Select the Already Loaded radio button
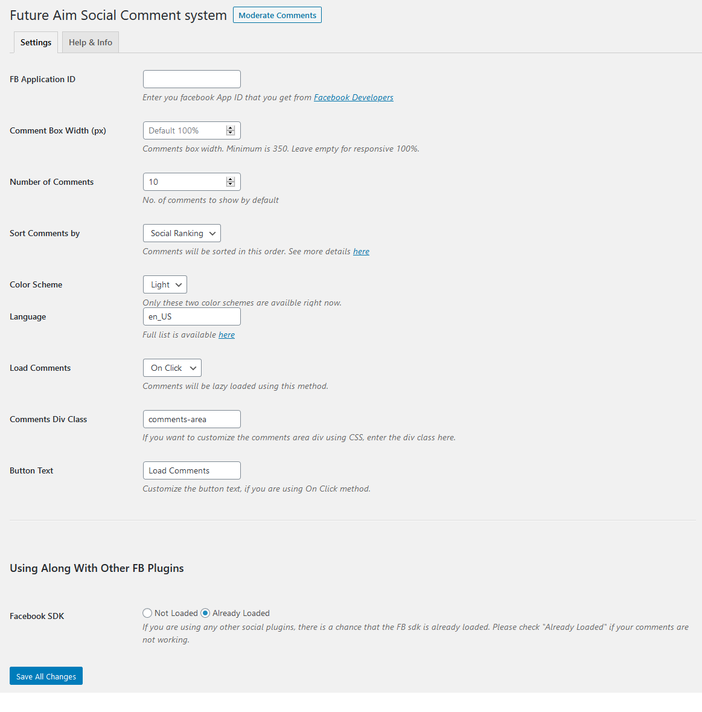Viewport: 702px width, 712px height. click(x=205, y=613)
